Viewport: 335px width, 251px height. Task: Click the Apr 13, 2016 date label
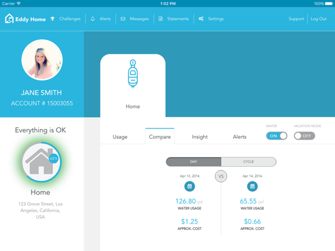[x=190, y=176]
